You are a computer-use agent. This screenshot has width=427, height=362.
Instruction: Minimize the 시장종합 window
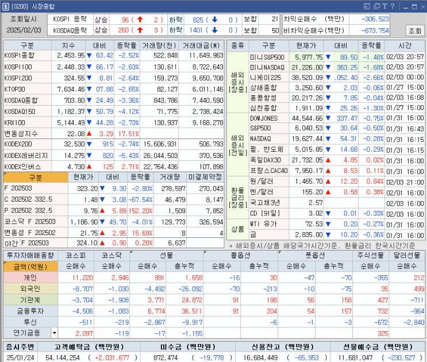(406, 7)
